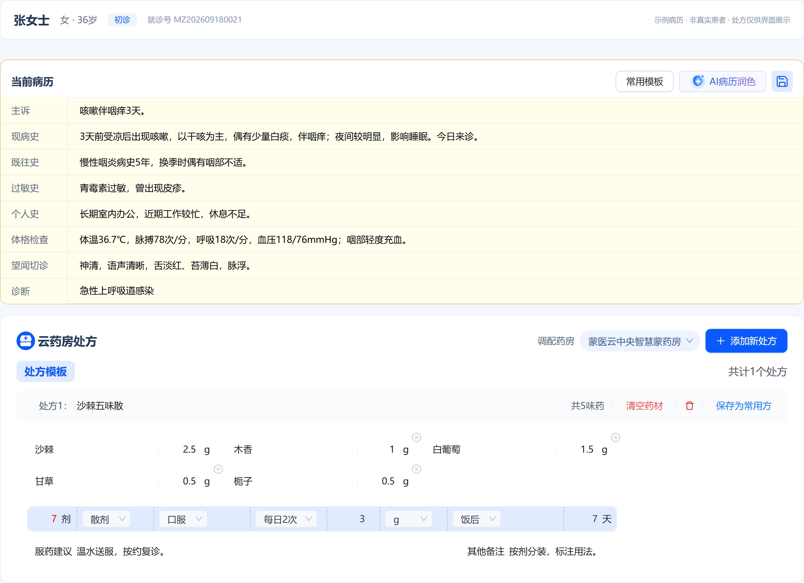Delete prescription with red trash icon
The height and width of the screenshot is (583, 804).
point(689,406)
